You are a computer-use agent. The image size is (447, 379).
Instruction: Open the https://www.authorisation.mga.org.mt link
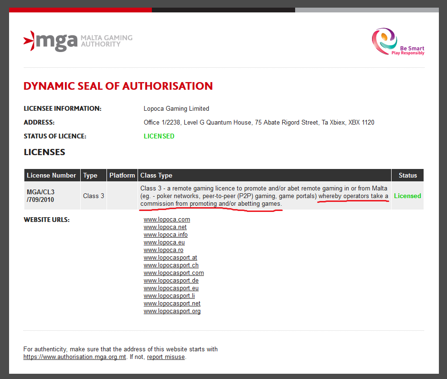74,357
